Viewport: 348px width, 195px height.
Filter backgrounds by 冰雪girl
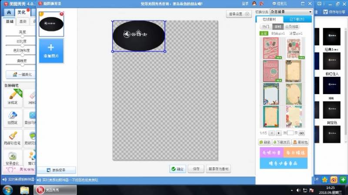point(296,33)
